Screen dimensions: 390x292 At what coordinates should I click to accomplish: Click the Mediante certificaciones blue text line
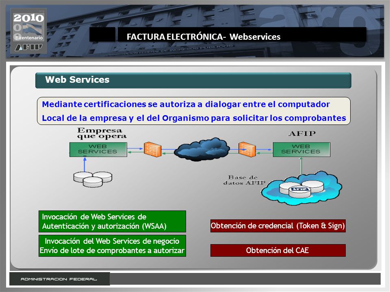click(186, 104)
